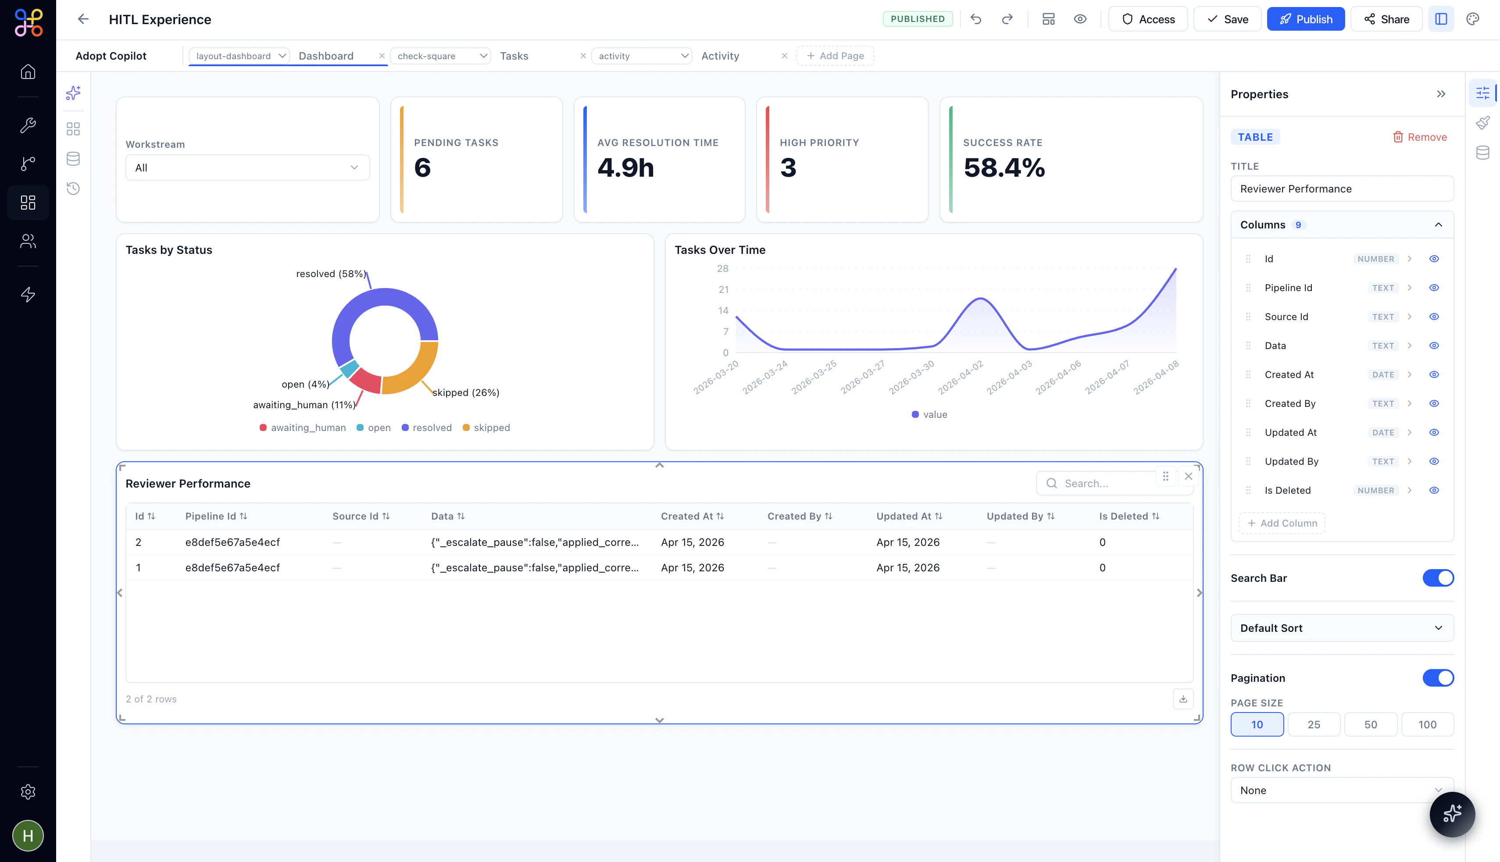This screenshot has height=862, width=1500.
Task: Click the Add Column button
Action: click(x=1282, y=524)
